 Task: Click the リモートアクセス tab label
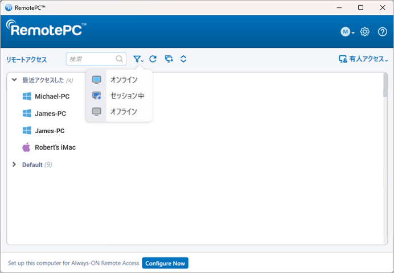tap(26, 60)
